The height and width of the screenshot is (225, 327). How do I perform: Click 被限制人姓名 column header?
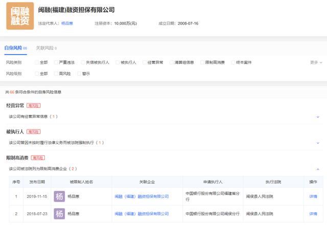[x=81, y=182]
